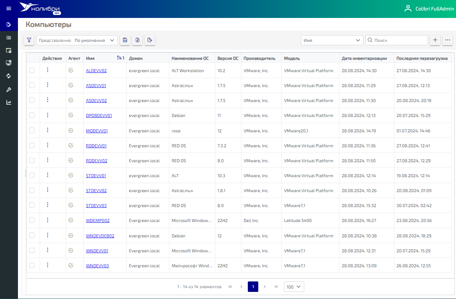The image size is (456, 299).
Task: Check the box beside RDDEVV02
Action: click(32, 160)
